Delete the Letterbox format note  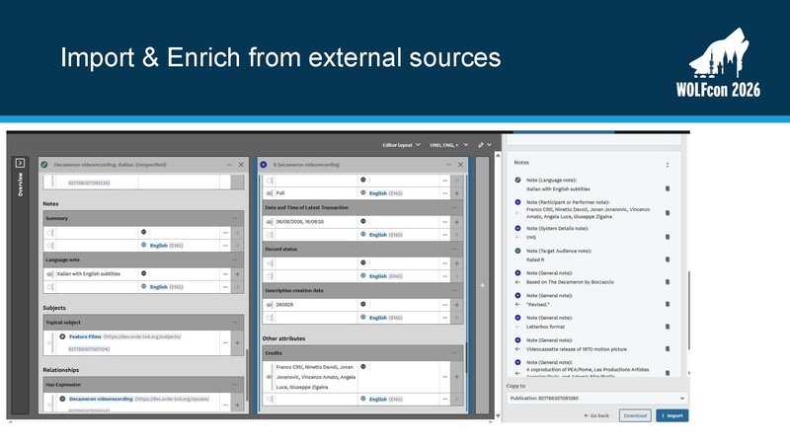point(668,327)
